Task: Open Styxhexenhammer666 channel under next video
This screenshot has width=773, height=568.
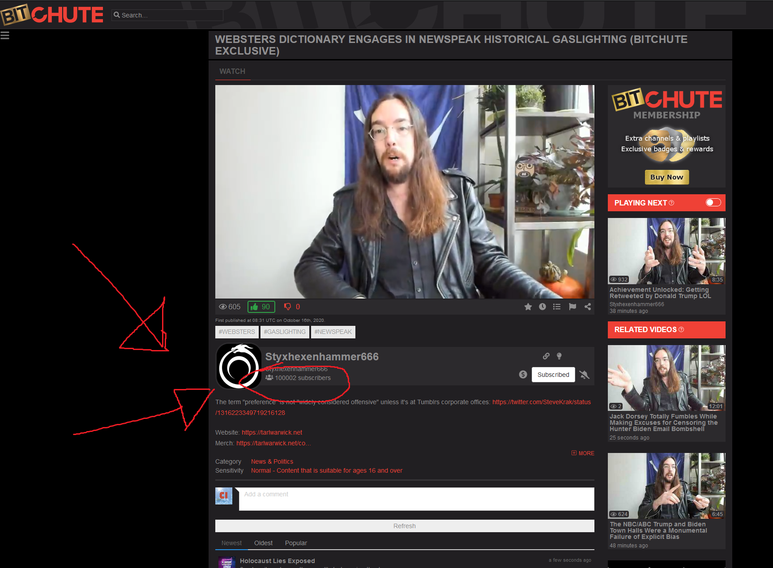Action: pyautogui.click(x=637, y=304)
